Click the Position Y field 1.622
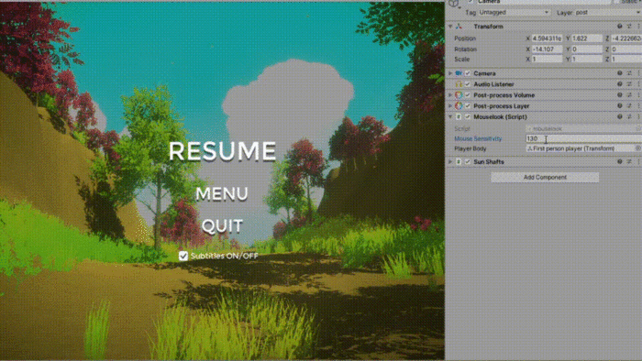Viewport: 642px width, 361px height. pyautogui.click(x=587, y=38)
